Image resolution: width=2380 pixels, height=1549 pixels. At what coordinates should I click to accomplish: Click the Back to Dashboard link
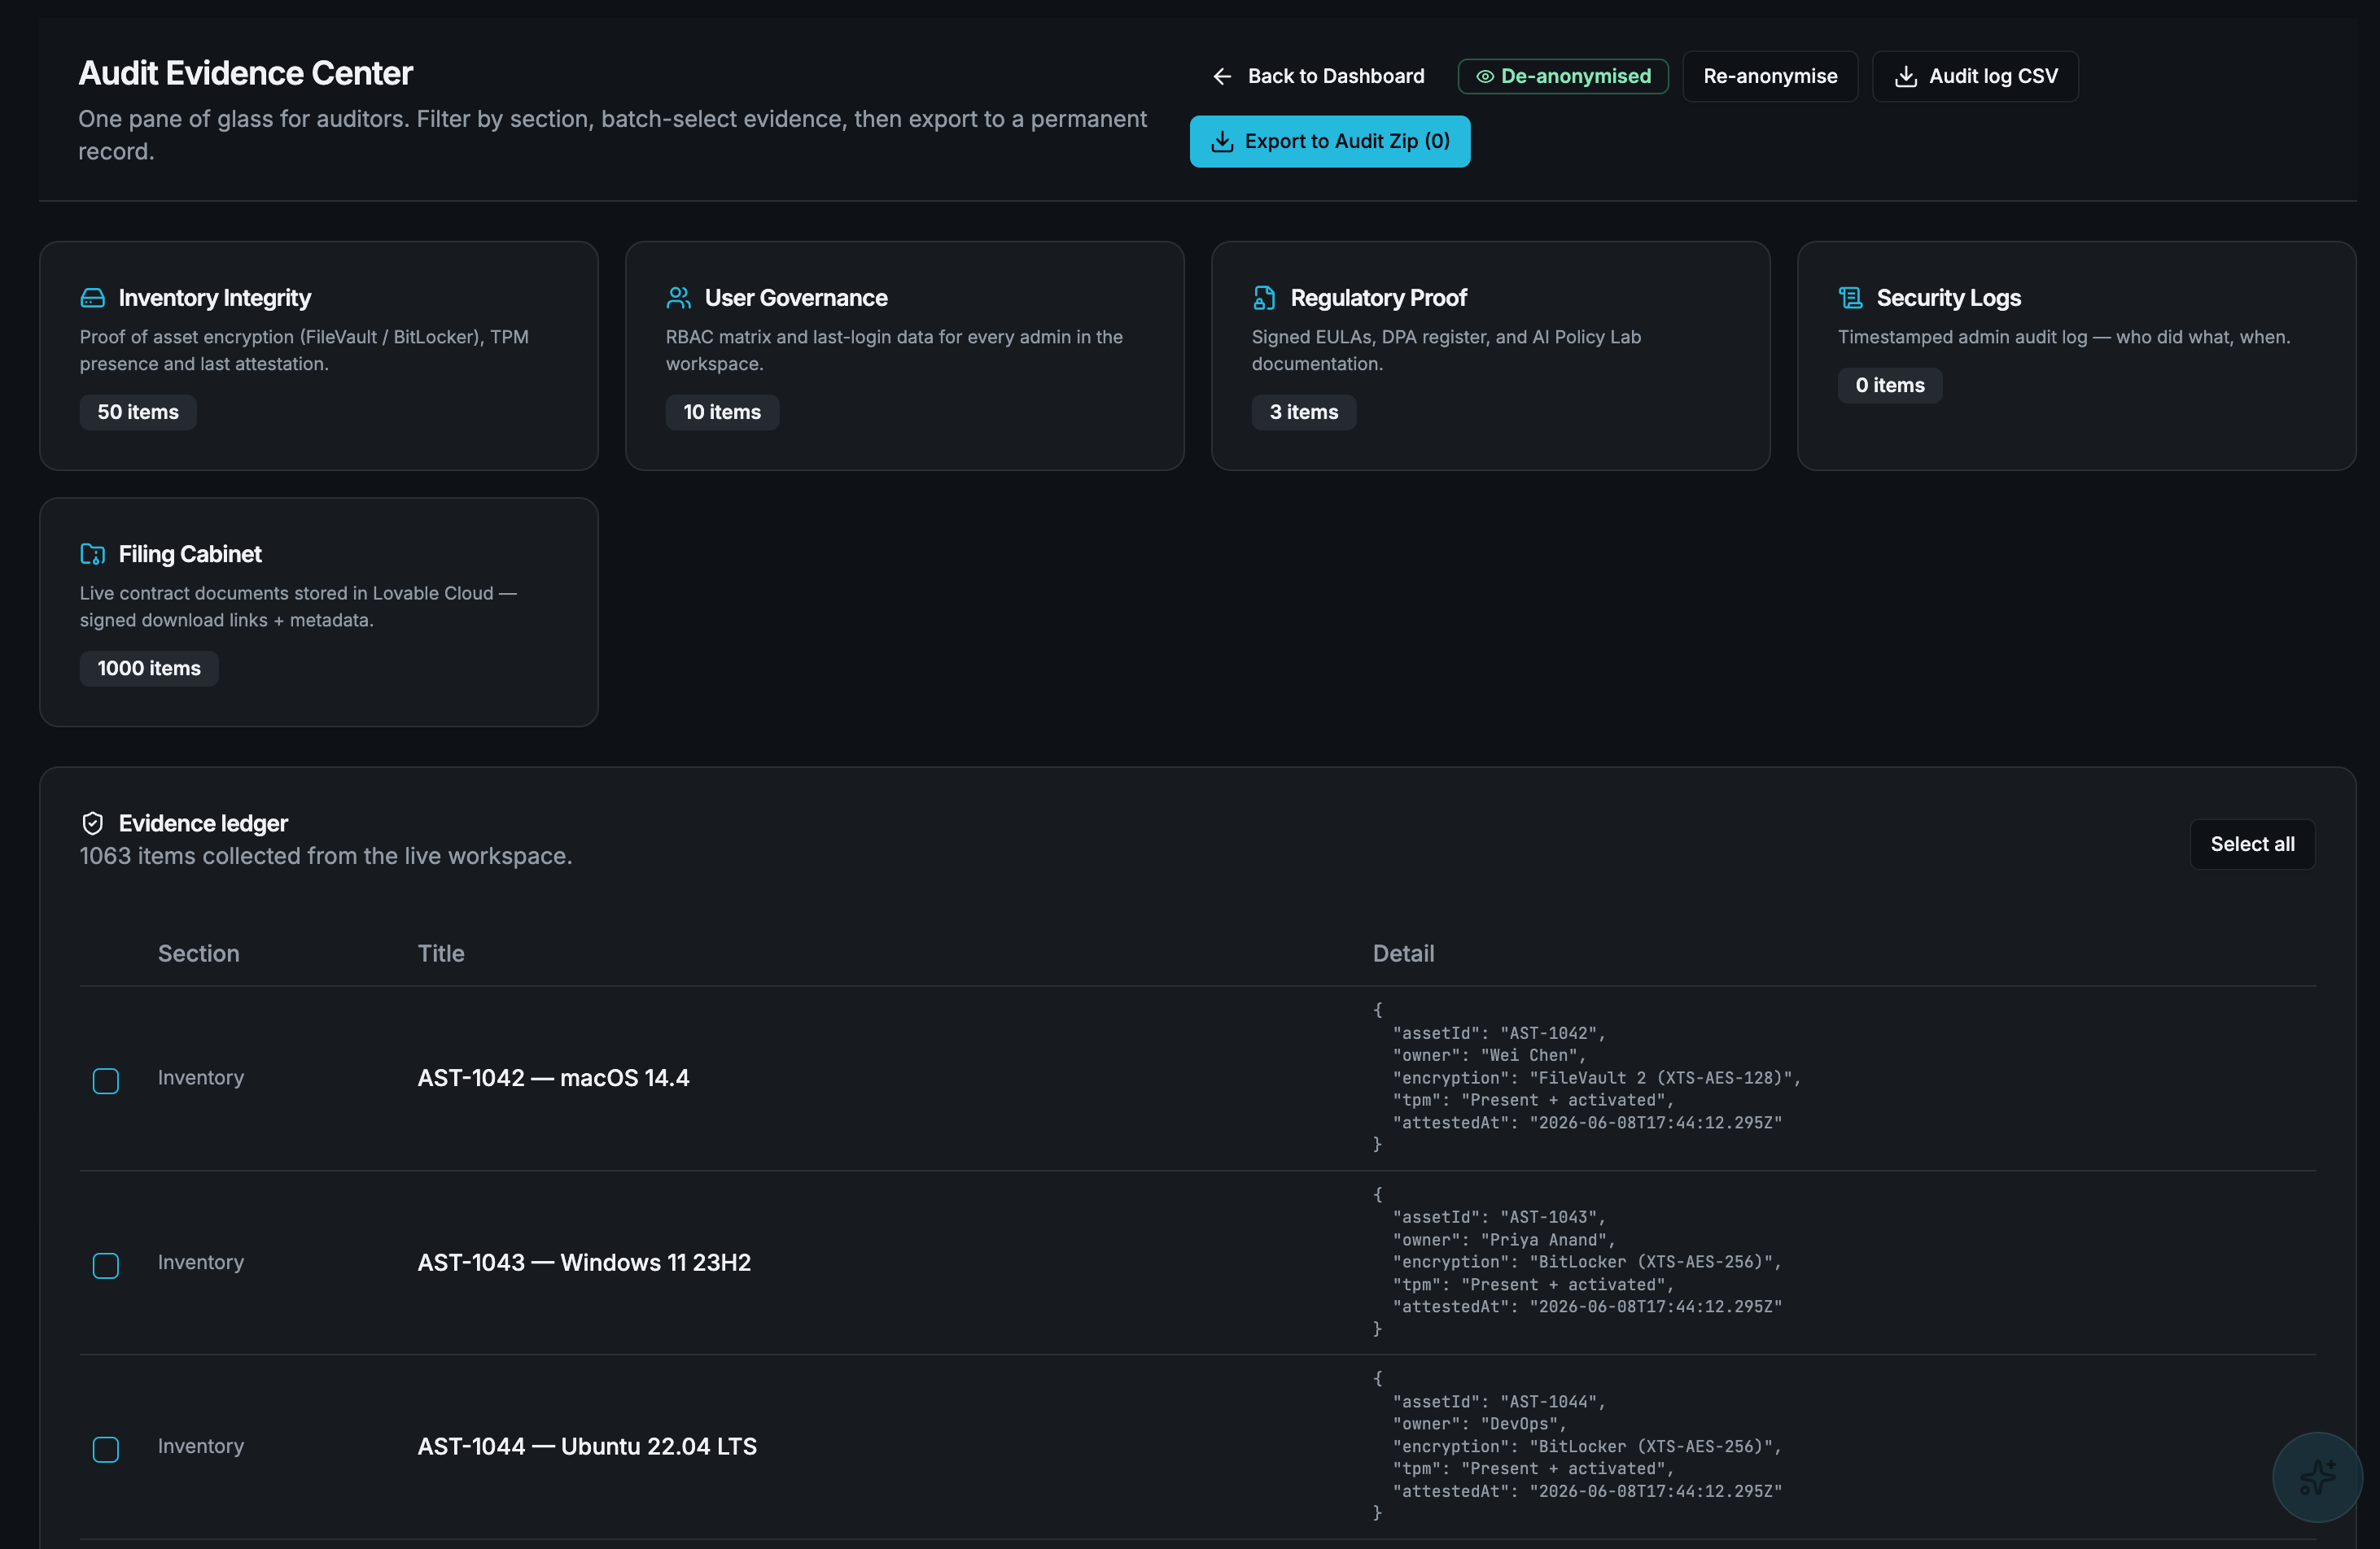(x=1317, y=76)
